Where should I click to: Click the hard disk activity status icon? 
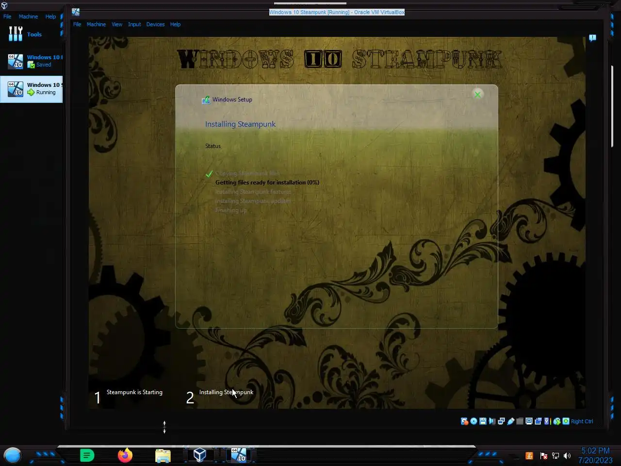point(464,421)
